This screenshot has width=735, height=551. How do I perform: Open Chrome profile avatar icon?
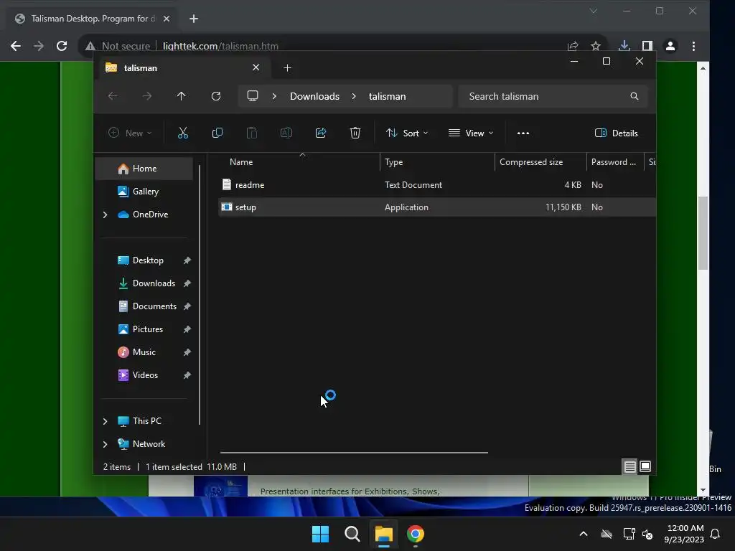670,46
